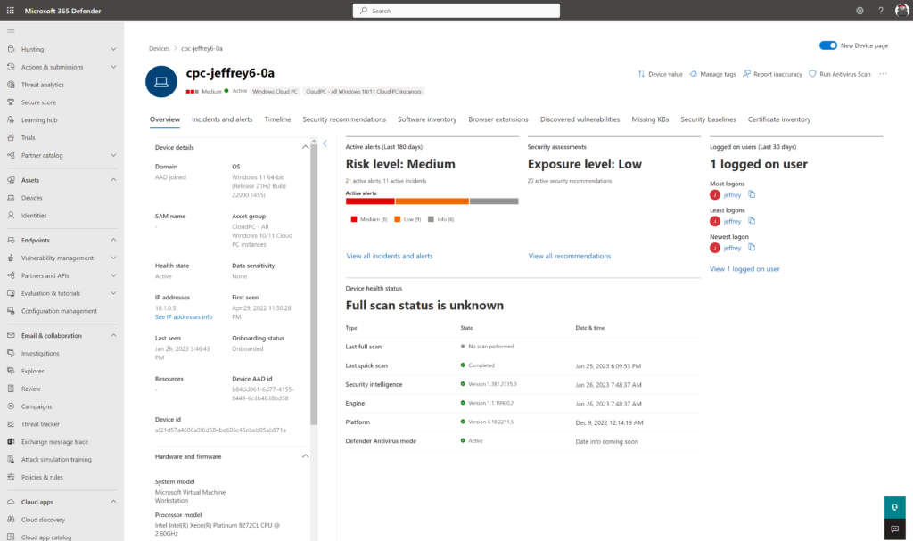Copy the Most logons jeffrey username
The height and width of the screenshot is (541, 913).
(752, 194)
